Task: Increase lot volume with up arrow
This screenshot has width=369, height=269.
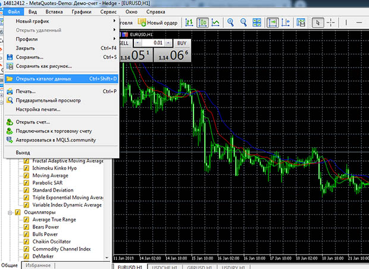Action: pos(168,43)
